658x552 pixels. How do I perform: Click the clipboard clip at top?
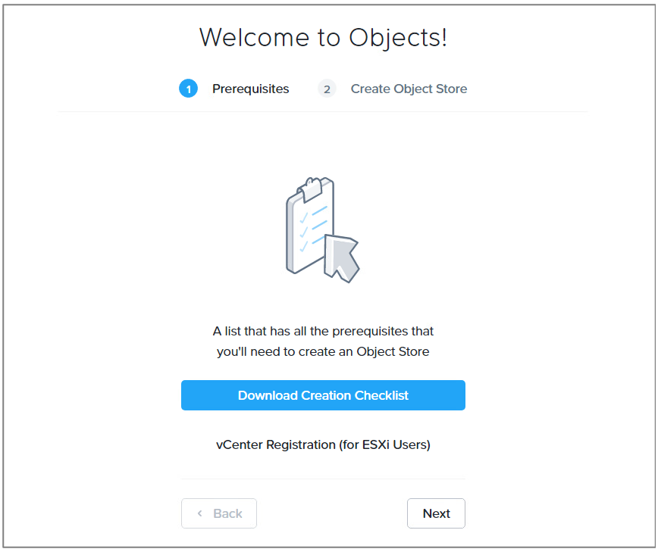coord(311,189)
